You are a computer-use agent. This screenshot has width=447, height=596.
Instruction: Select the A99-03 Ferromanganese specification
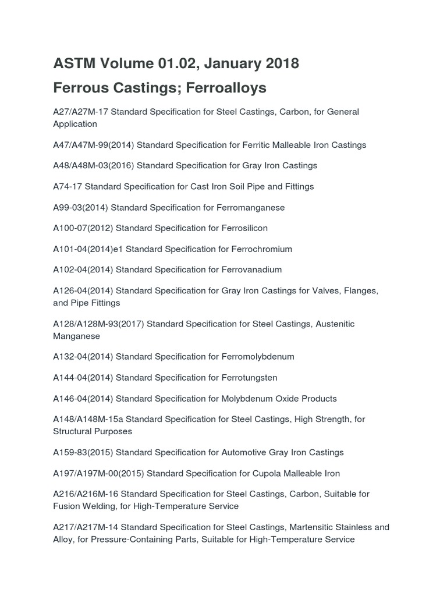[x=169, y=208]
